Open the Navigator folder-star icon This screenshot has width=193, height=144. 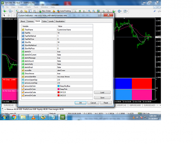tap(26, 11)
